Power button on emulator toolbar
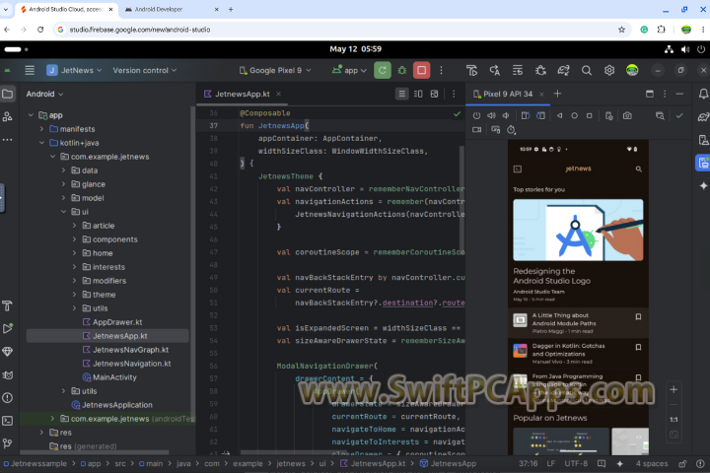Screen dimensions: 710x473 point(476,116)
